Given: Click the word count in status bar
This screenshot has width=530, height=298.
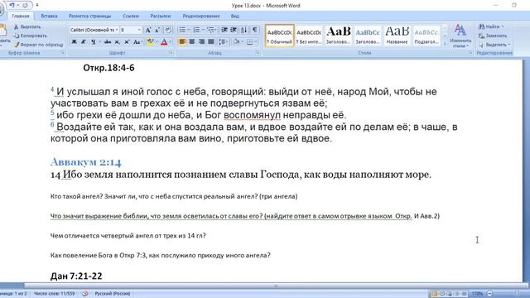Looking at the screenshot, I should point(55,294).
